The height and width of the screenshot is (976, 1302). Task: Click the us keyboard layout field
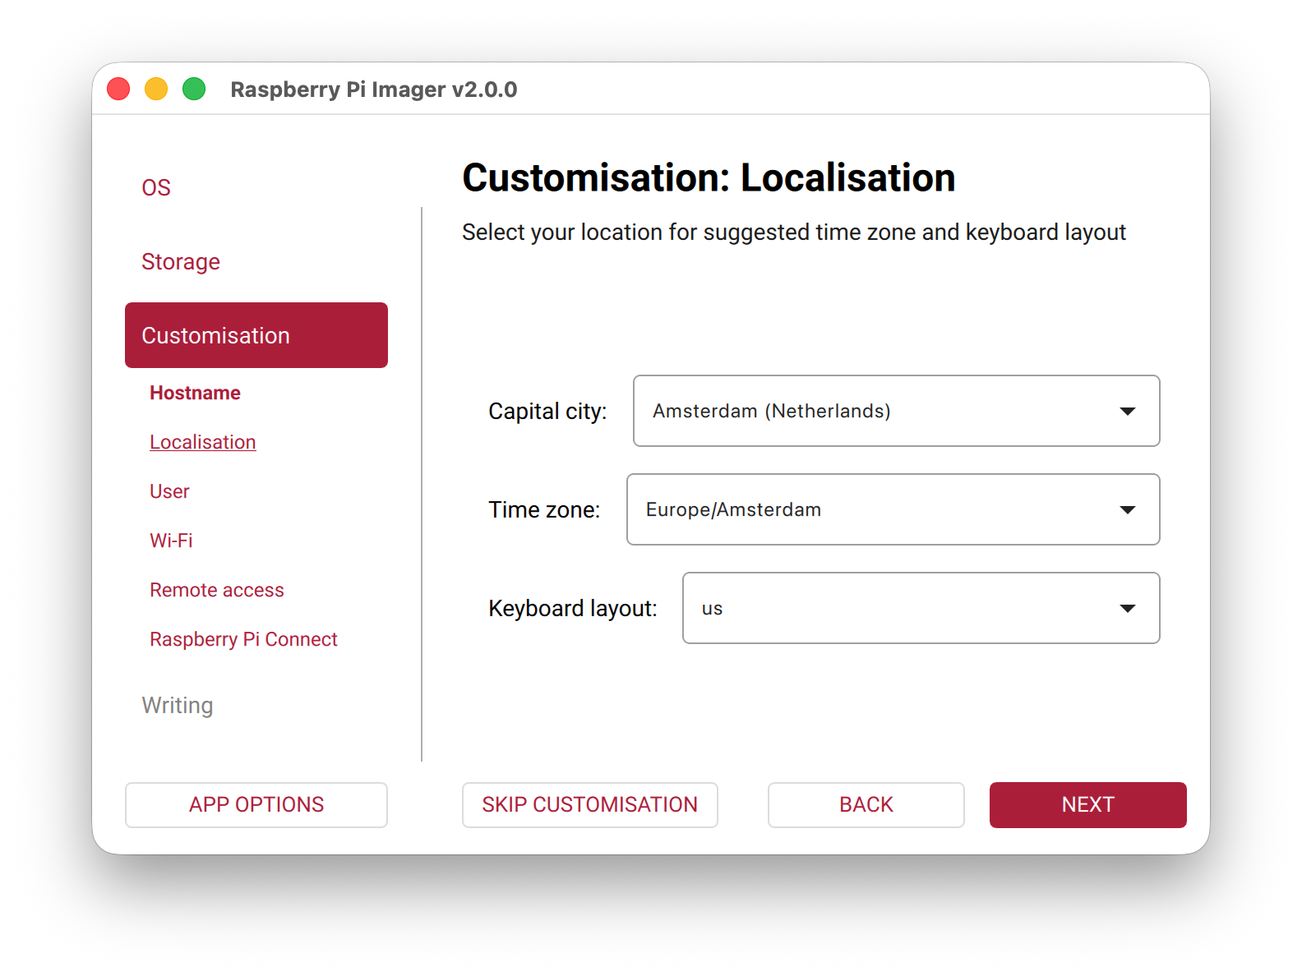point(896,608)
